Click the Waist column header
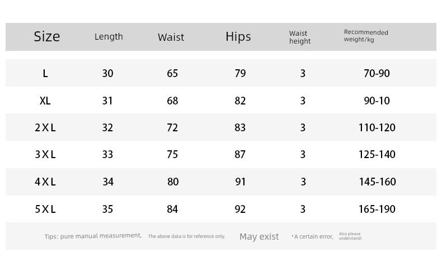442x276 pixels. point(171,37)
